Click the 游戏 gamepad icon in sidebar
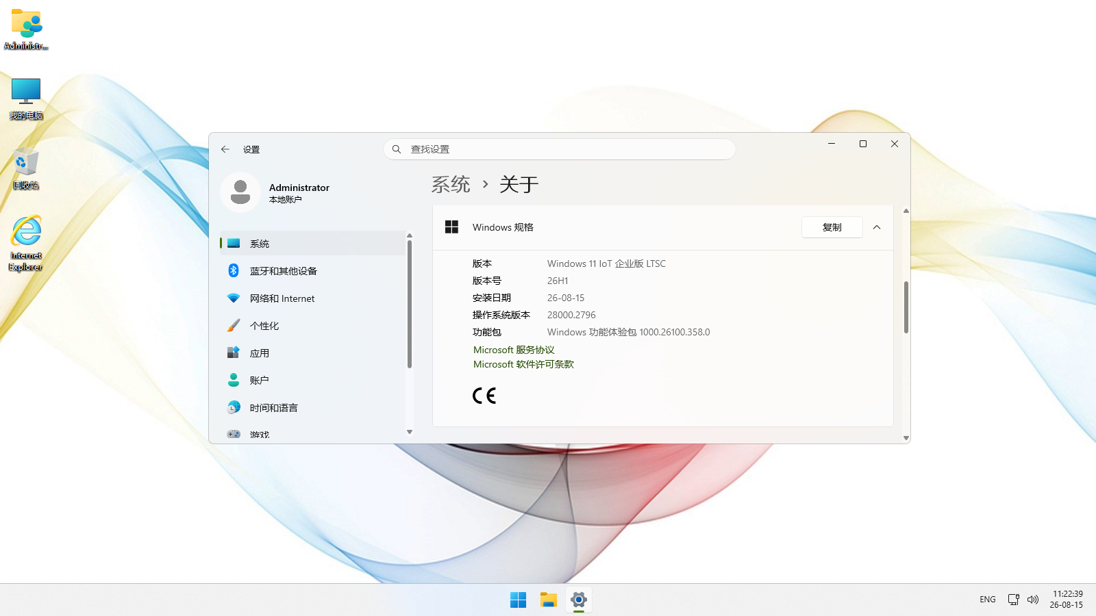1096x616 pixels. 234,434
